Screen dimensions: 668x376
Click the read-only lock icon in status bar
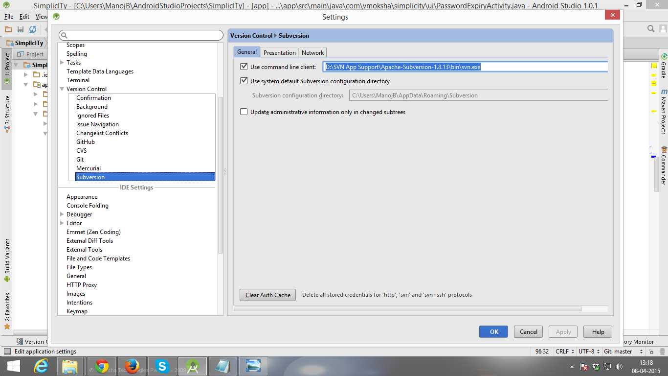coord(651,352)
